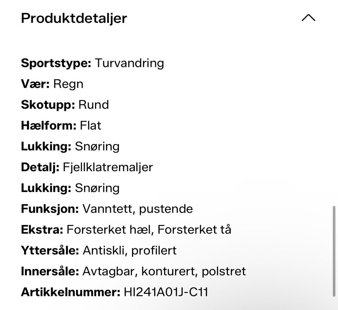The width and height of the screenshot is (338, 310).
Task: Click the Hælform: Flat detail
Action: coord(61,125)
